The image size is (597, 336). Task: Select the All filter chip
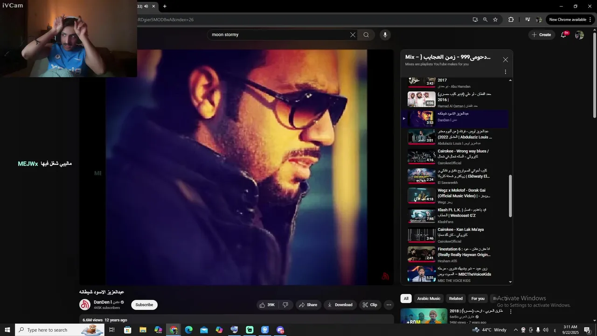pos(406,299)
